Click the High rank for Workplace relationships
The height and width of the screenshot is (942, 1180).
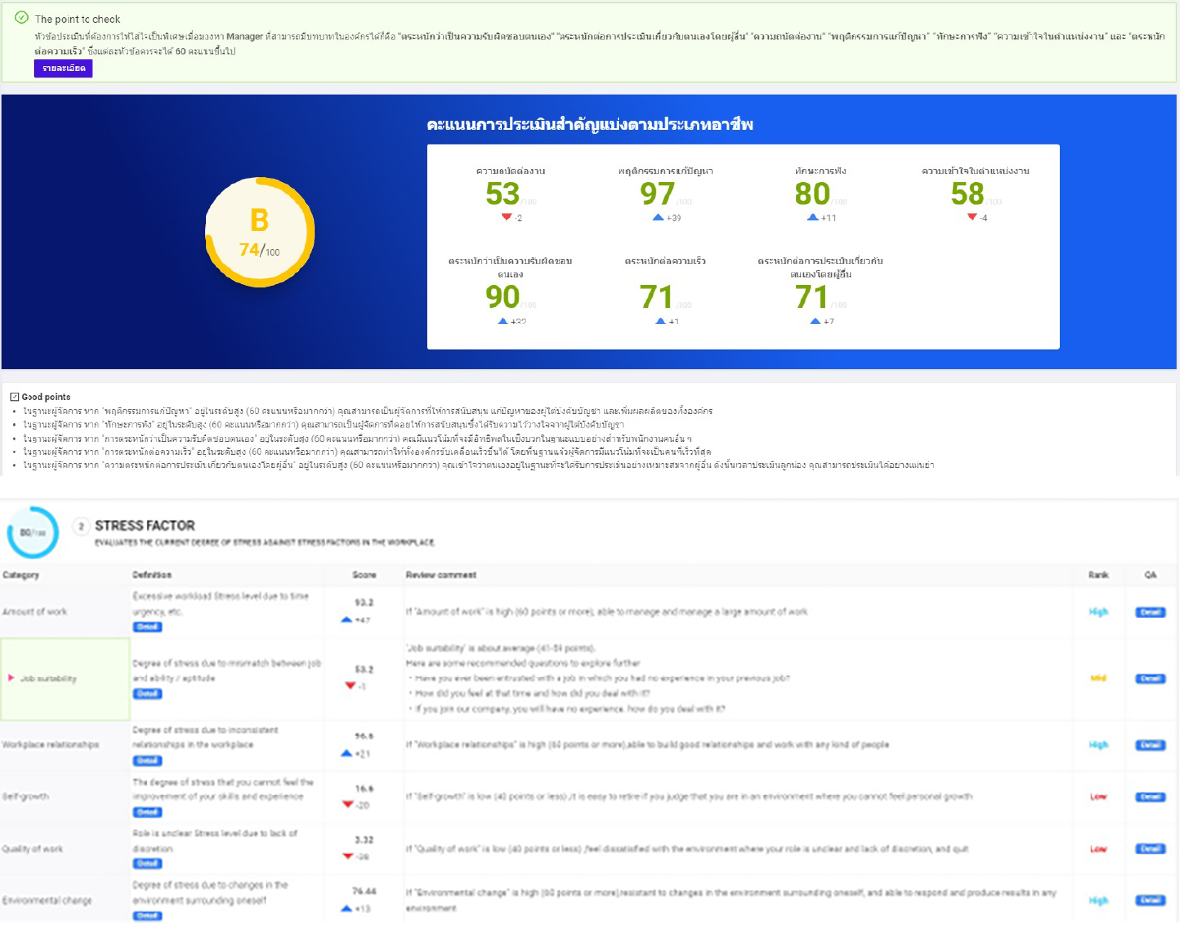pos(1098,745)
